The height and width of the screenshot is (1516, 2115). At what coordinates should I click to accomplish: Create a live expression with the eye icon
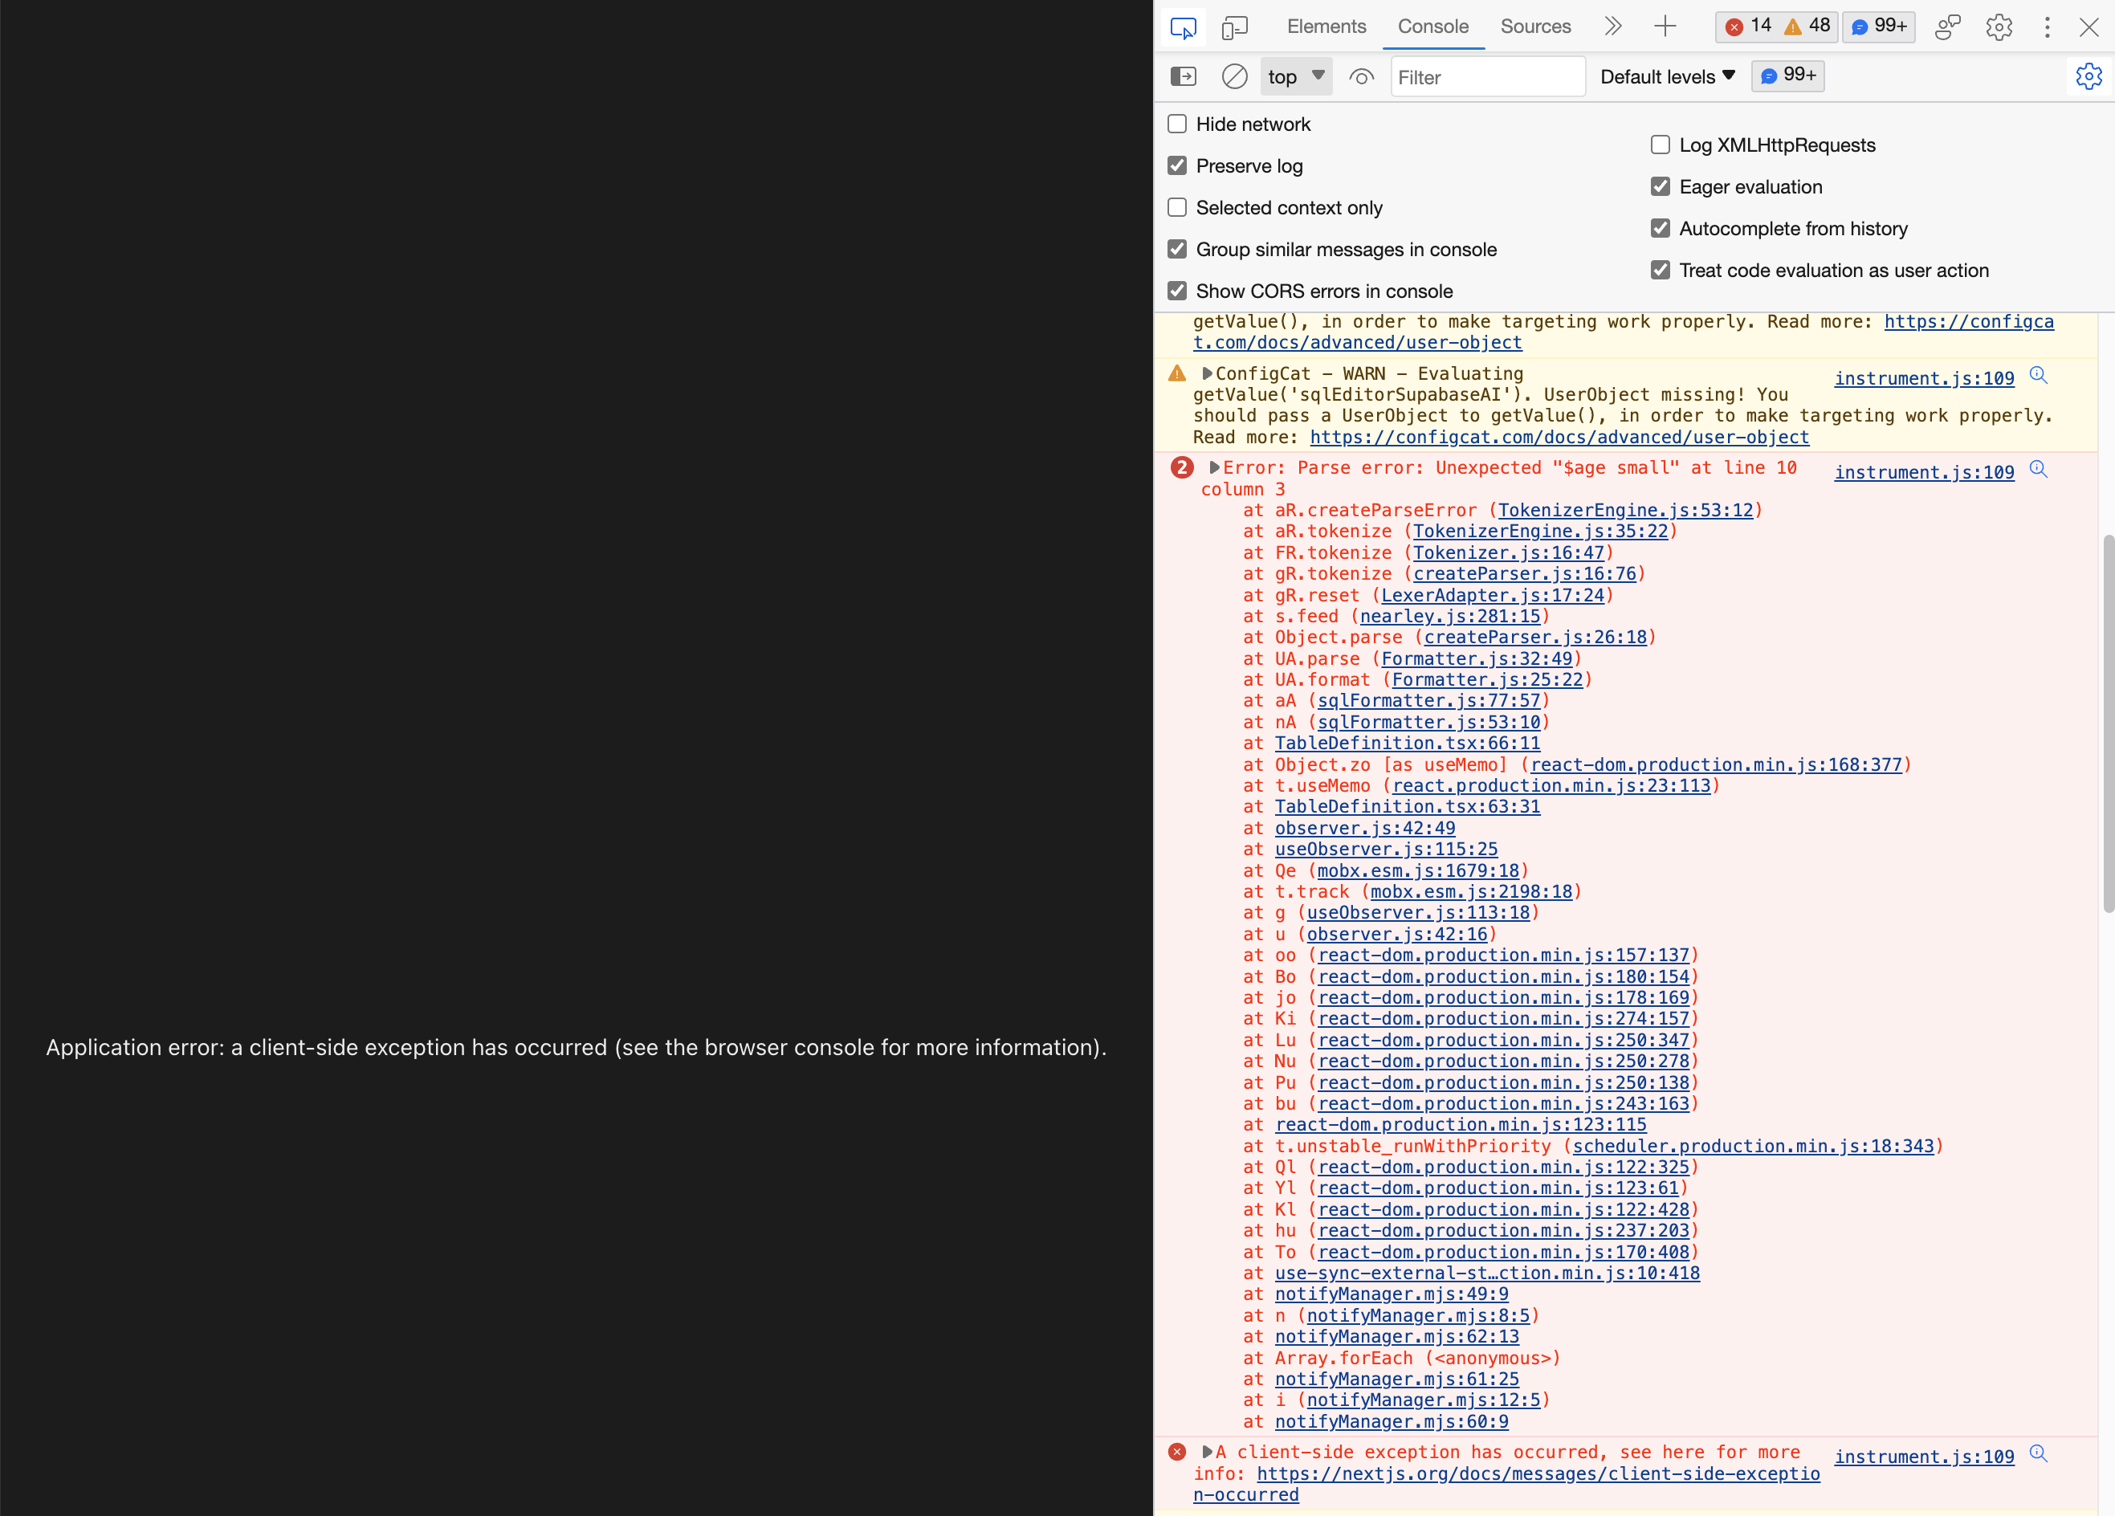tap(1362, 76)
